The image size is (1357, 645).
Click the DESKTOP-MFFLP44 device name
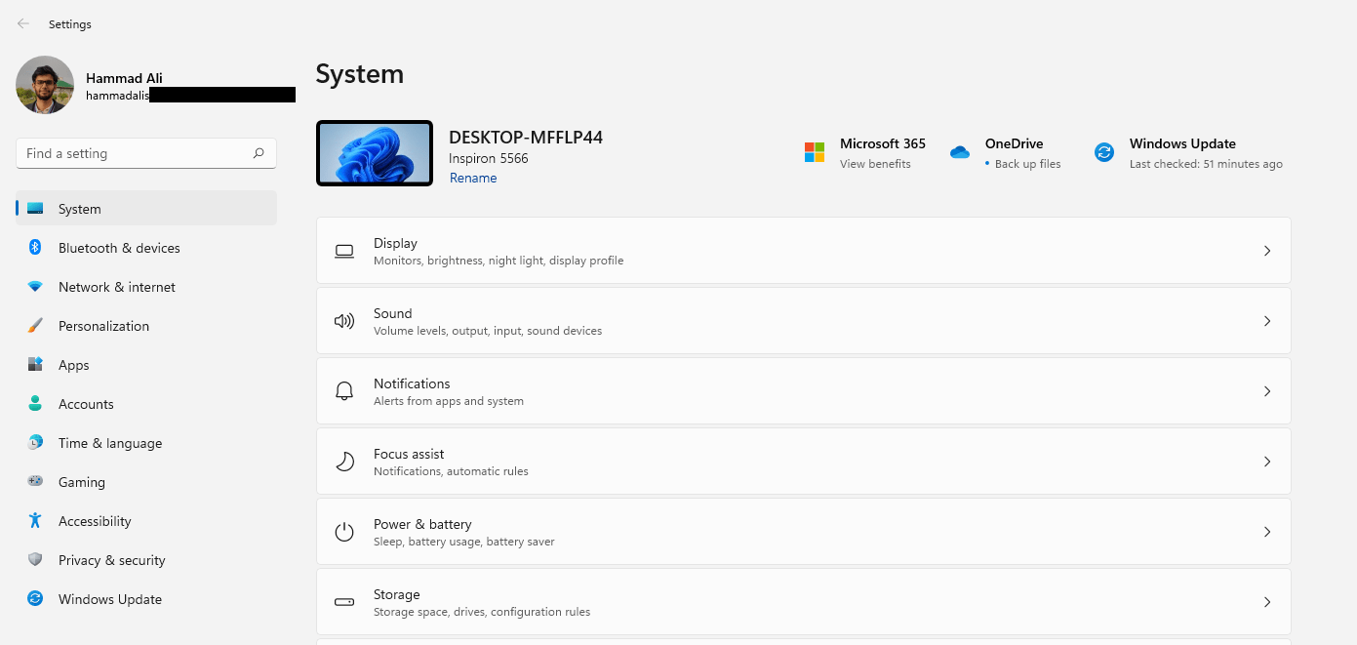point(526,138)
